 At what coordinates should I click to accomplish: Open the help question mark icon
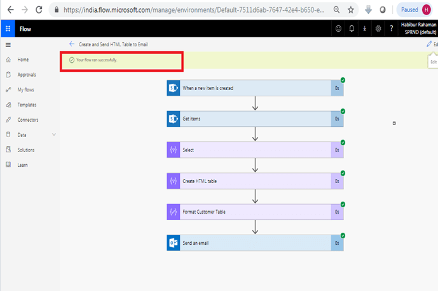[x=391, y=29]
